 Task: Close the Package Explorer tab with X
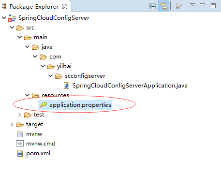(65, 6)
